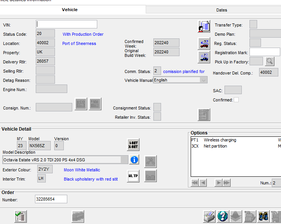
Task: Click the VIN input field
Action: click(x=67, y=24)
